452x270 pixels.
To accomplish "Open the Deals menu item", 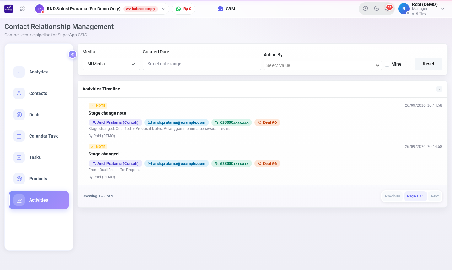I will [x=39, y=115].
